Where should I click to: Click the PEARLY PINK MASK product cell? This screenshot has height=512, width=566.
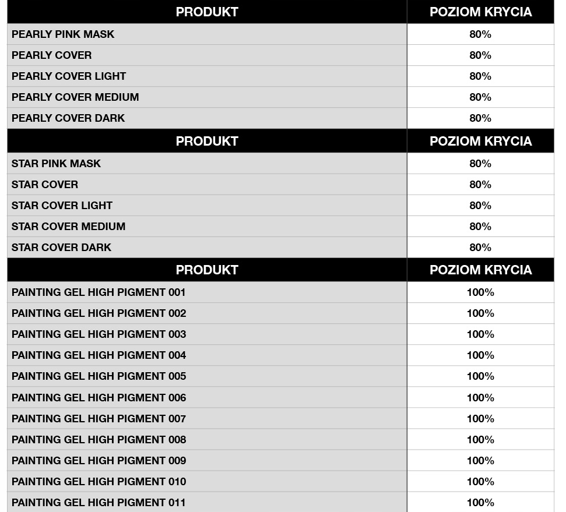63,34
